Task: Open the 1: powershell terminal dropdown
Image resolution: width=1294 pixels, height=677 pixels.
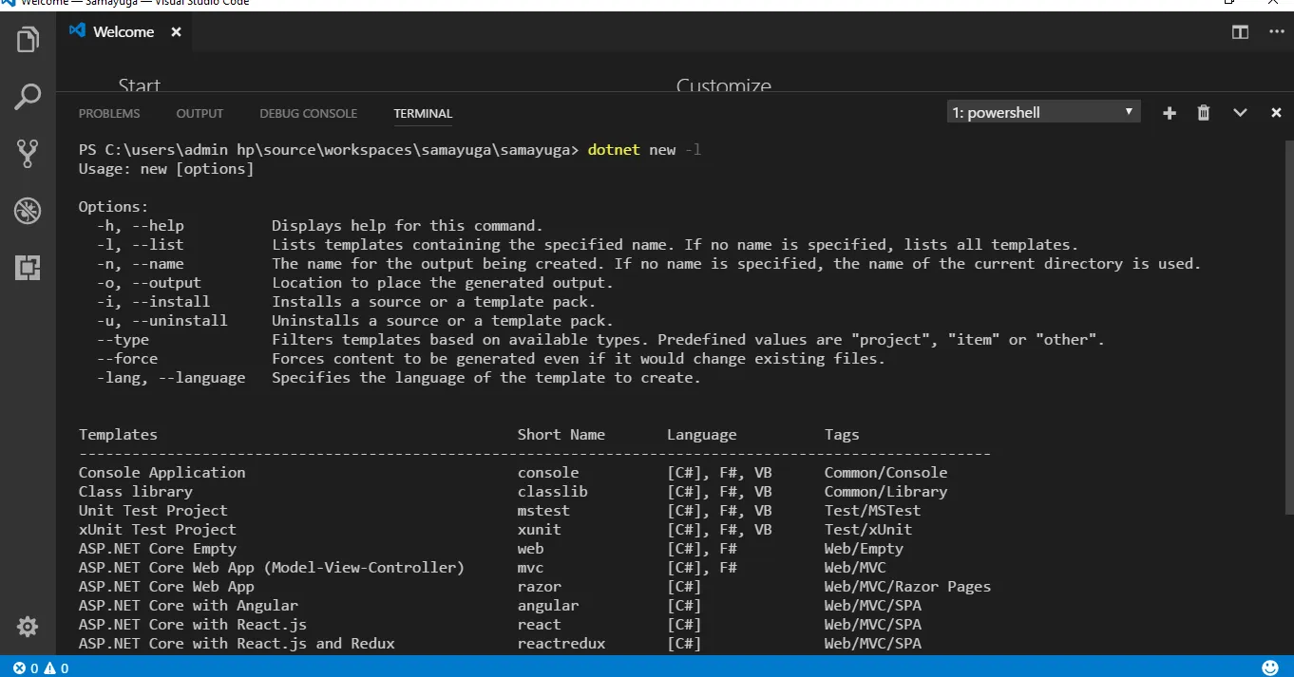Action: tap(1043, 112)
